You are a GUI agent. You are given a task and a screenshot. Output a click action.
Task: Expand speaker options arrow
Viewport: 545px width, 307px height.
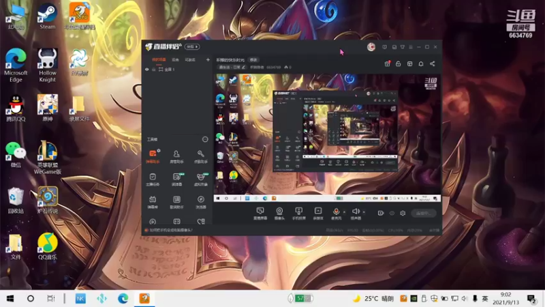tap(364, 212)
